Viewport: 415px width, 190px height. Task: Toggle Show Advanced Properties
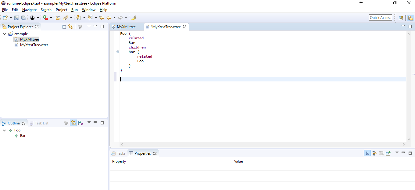coord(374,153)
